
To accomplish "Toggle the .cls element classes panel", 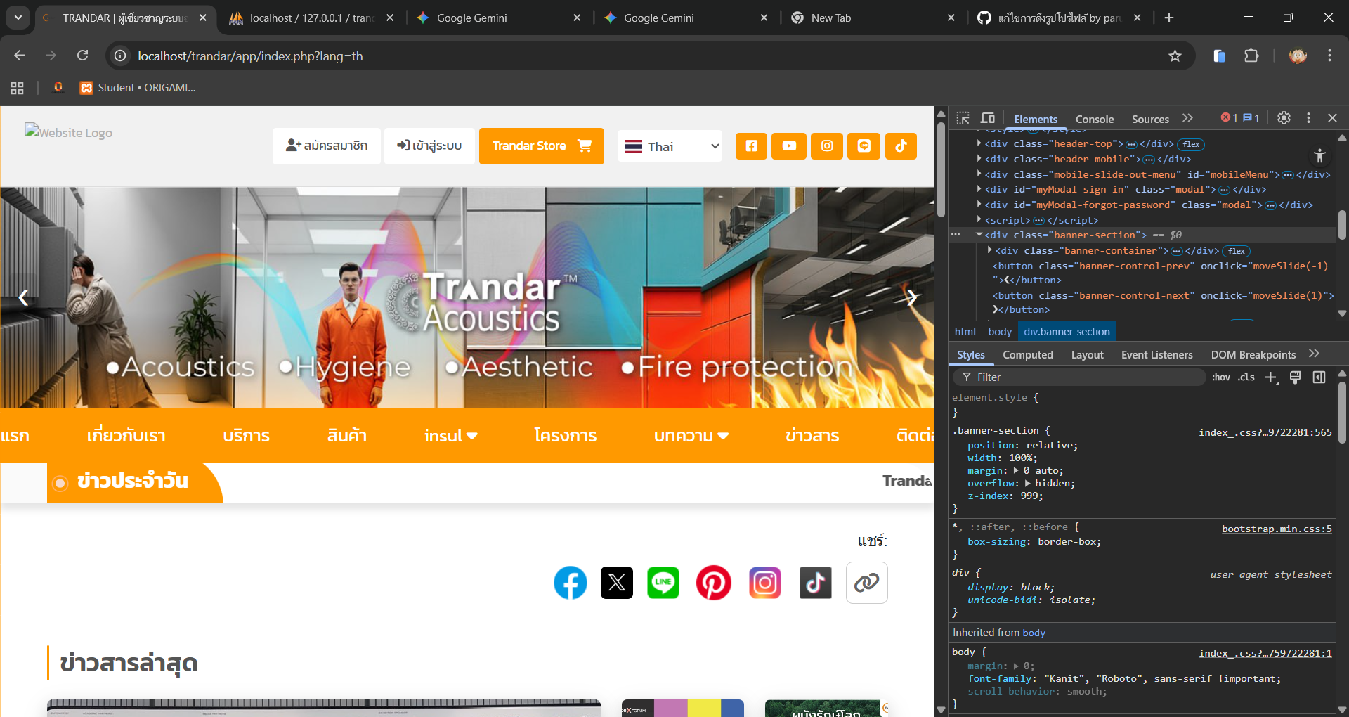I will (x=1246, y=377).
